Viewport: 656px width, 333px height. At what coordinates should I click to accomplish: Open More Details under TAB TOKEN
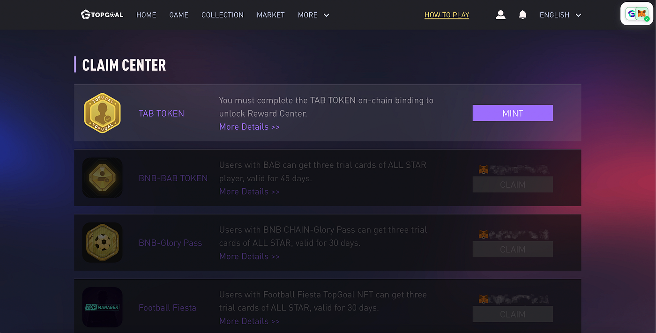249,127
